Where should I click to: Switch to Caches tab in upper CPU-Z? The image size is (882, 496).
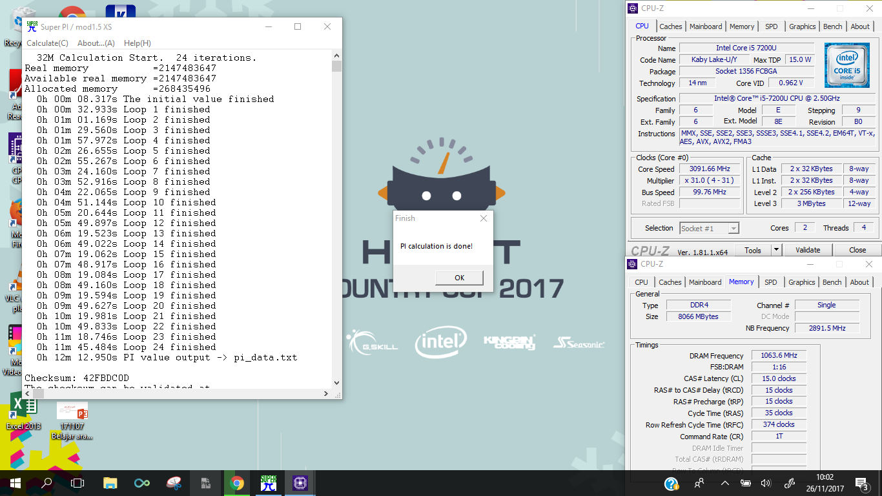pyautogui.click(x=671, y=26)
